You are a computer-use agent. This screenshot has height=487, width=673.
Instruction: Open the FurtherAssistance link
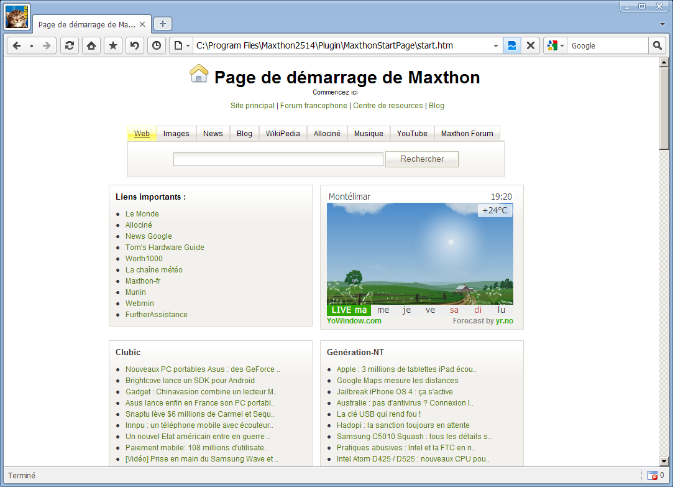click(x=156, y=314)
